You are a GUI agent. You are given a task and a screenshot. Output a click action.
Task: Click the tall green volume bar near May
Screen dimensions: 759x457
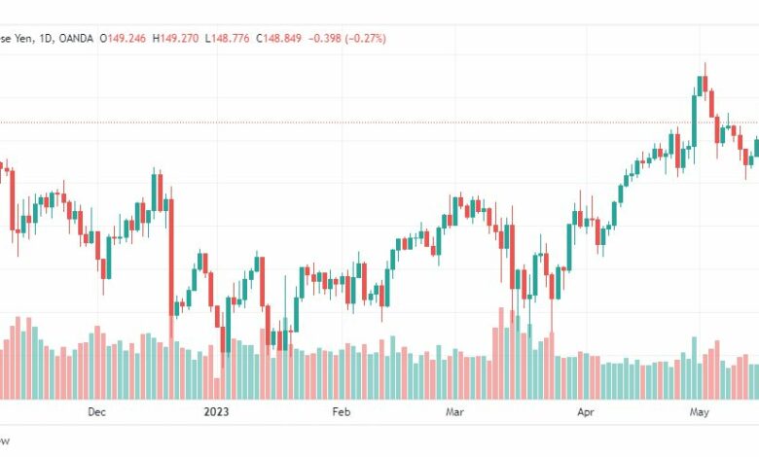coord(694,368)
